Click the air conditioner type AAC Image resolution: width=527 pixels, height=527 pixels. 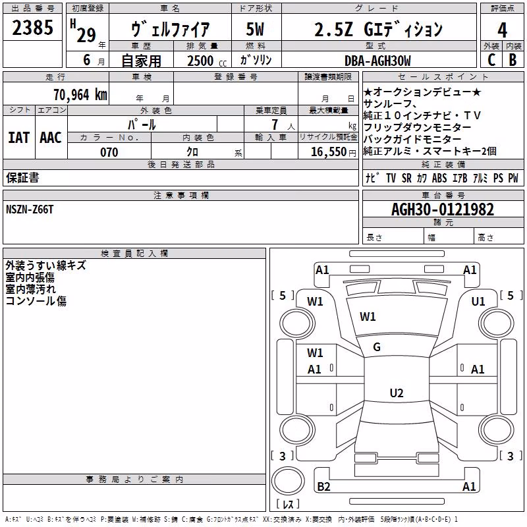(x=51, y=138)
